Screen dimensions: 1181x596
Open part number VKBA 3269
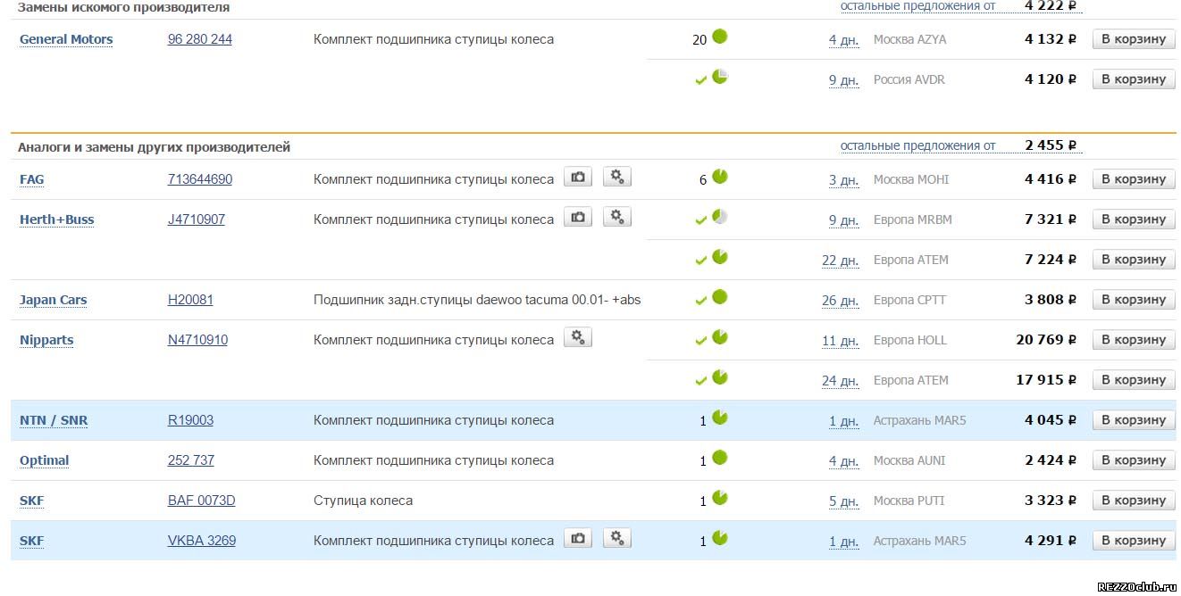coord(202,541)
